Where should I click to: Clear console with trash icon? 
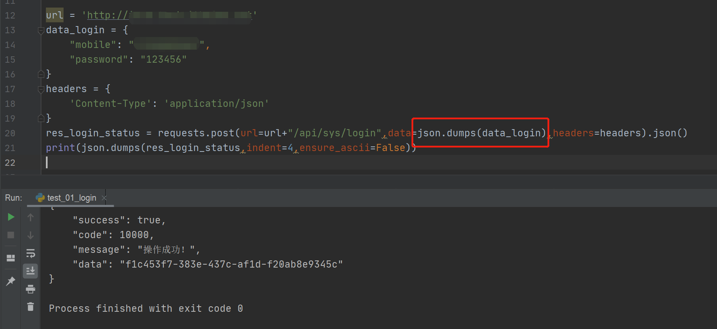[30, 307]
